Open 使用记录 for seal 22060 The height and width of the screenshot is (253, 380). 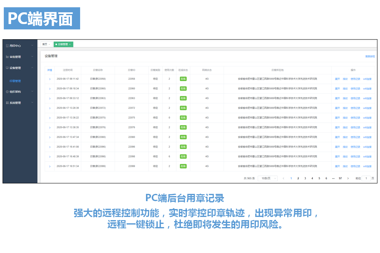[355, 89]
